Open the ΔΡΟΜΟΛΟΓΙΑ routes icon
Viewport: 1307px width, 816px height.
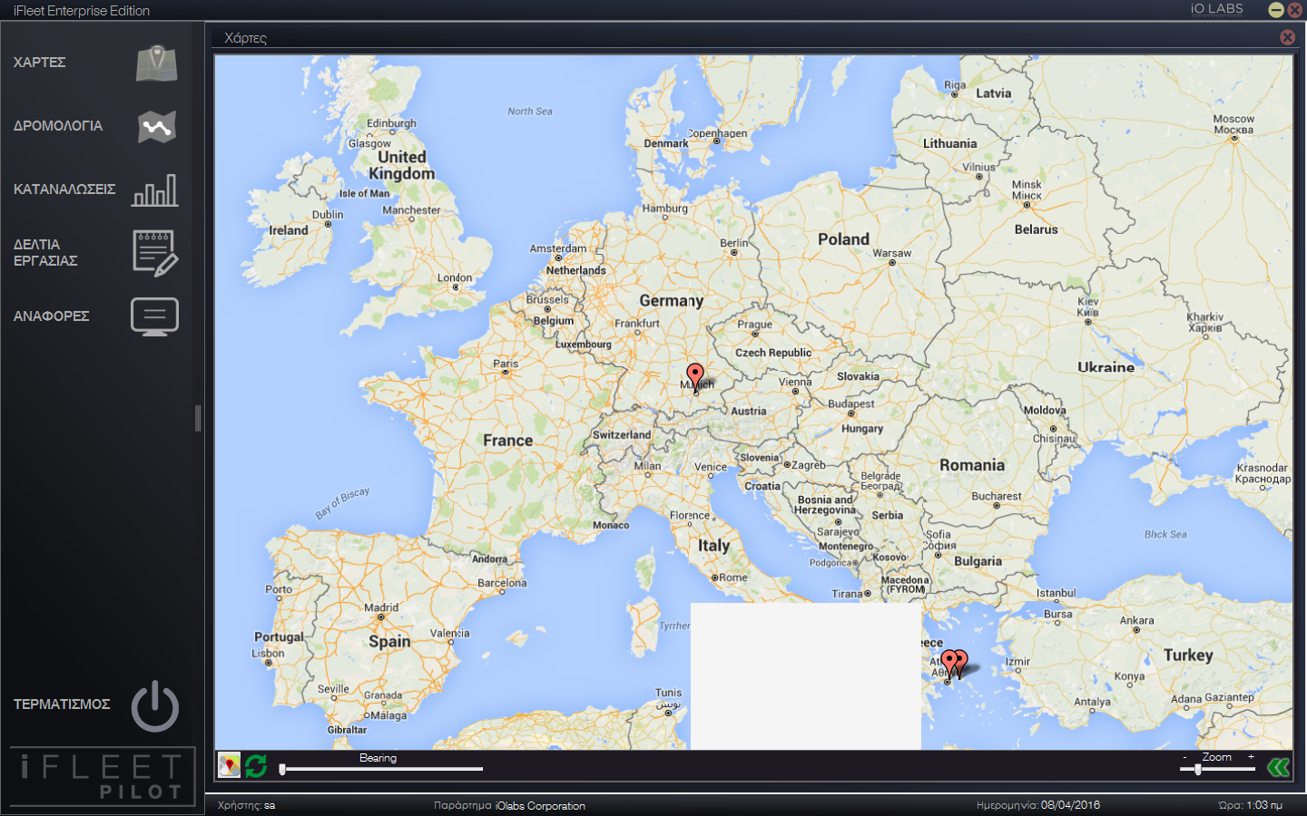point(156,127)
